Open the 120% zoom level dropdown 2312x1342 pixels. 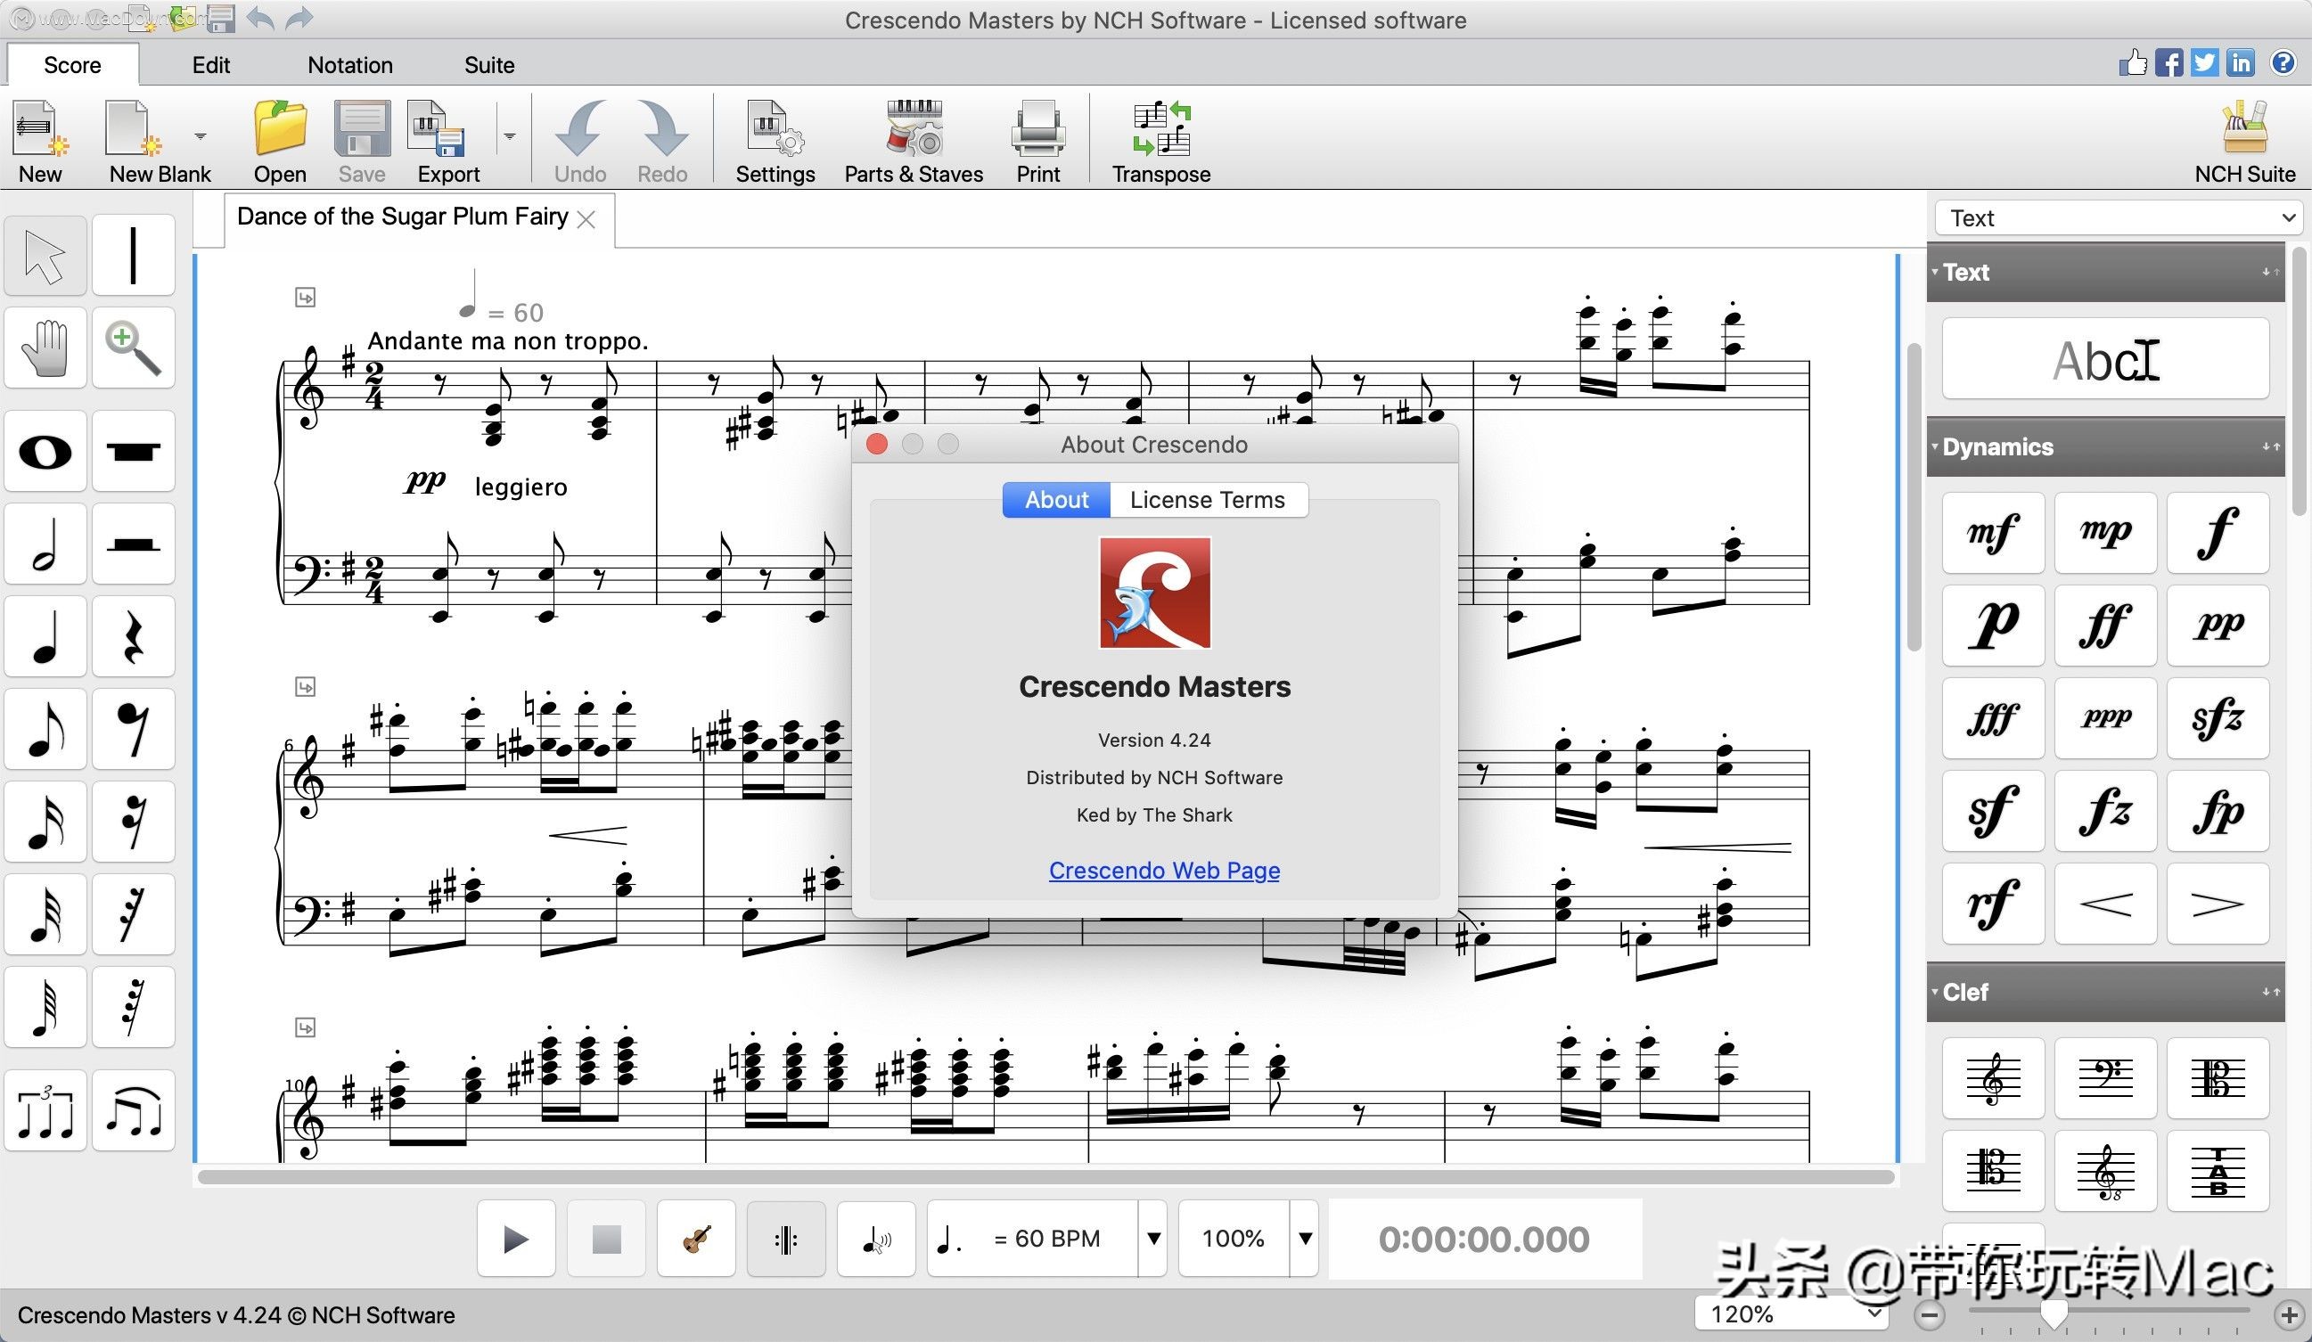pyautogui.click(x=1791, y=1314)
